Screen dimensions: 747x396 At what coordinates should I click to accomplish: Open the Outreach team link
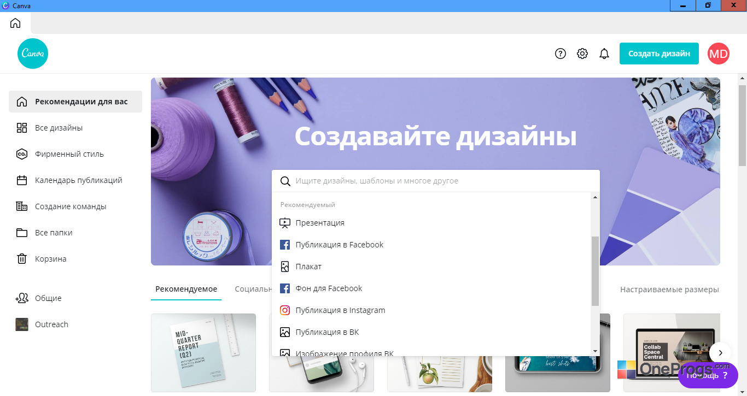[x=75, y=324]
